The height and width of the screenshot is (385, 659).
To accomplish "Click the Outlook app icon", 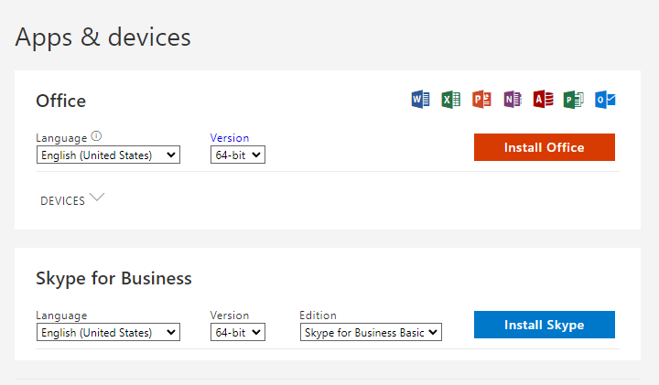I will tap(605, 100).
